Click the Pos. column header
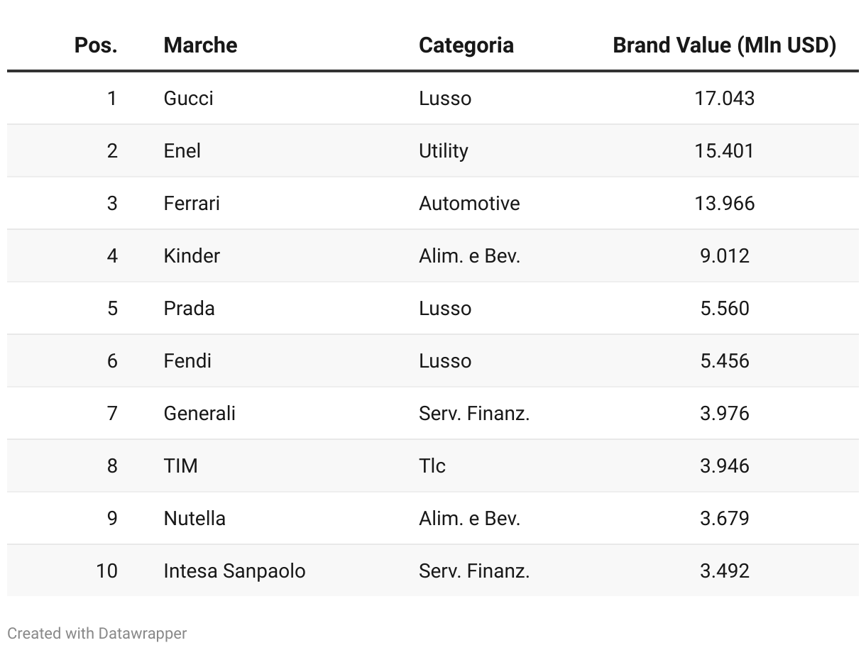 point(96,45)
